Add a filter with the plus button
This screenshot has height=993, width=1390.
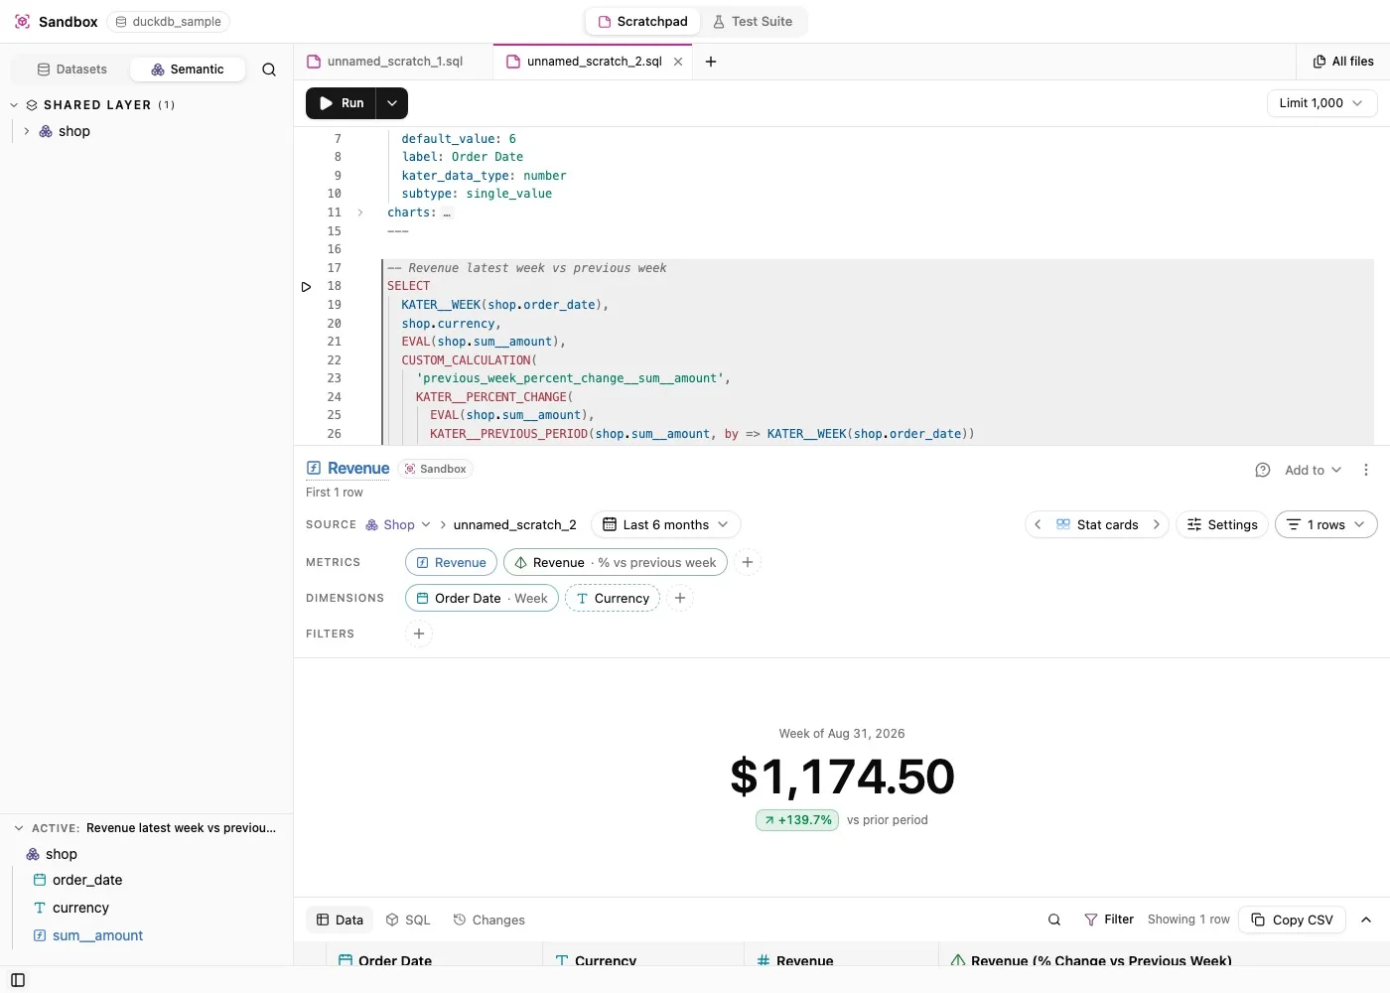click(419, 634)
